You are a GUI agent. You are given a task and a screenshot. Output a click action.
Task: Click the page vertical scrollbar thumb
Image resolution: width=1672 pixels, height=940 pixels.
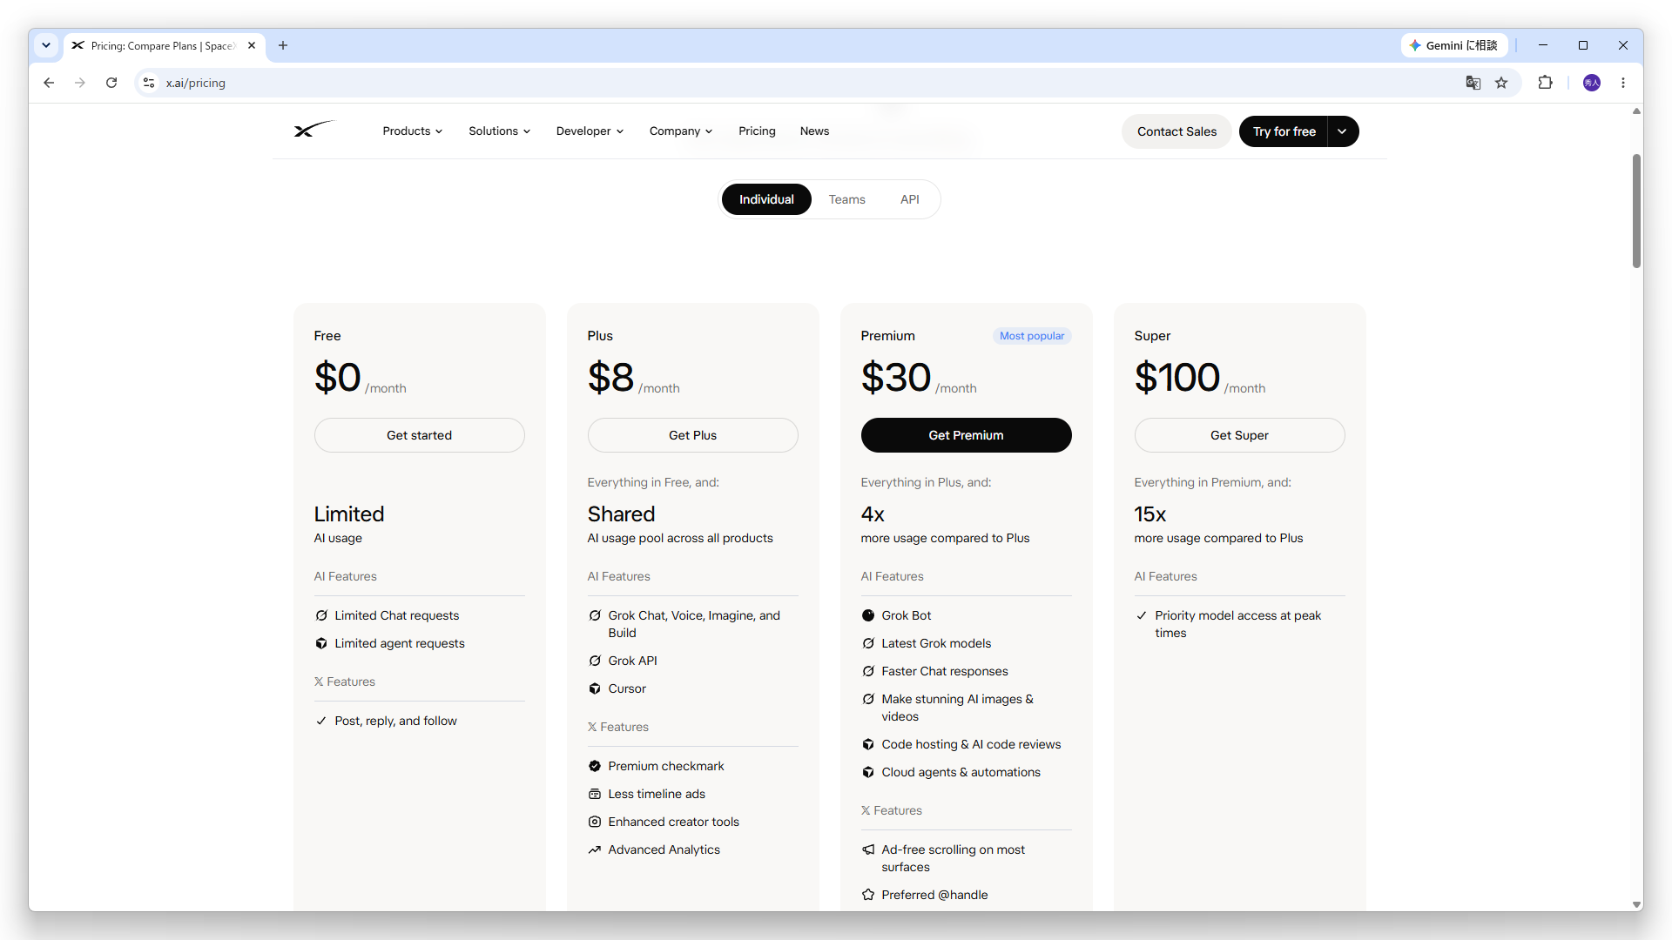(x=1636, y=211)
